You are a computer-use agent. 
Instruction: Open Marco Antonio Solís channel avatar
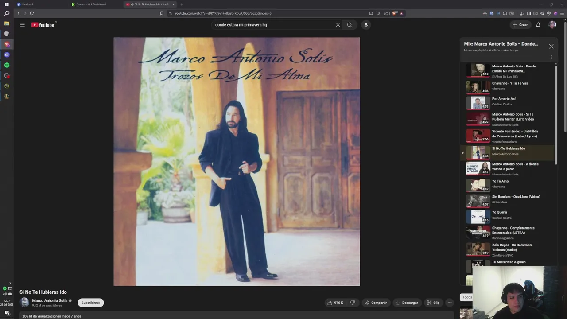(25, 303)
